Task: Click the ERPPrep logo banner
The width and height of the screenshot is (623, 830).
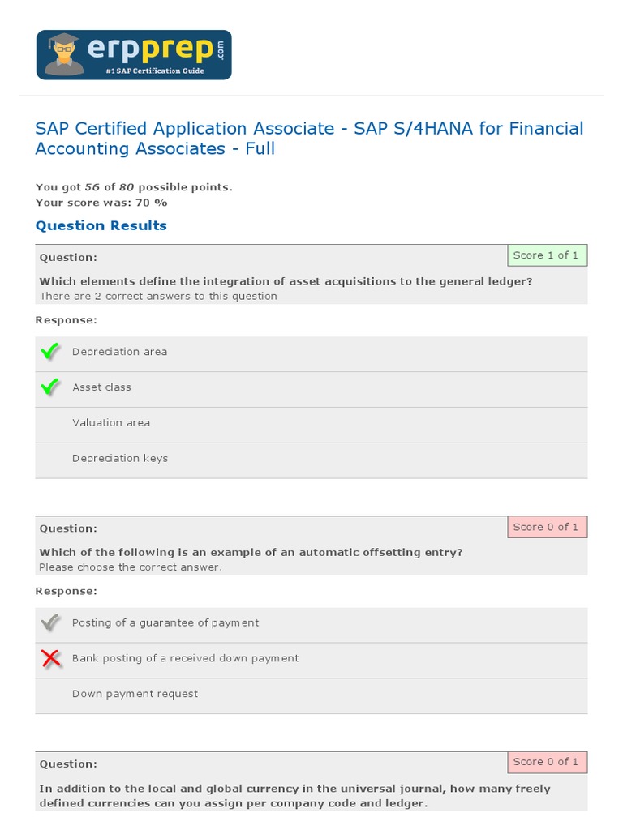Action: (134, 55)
